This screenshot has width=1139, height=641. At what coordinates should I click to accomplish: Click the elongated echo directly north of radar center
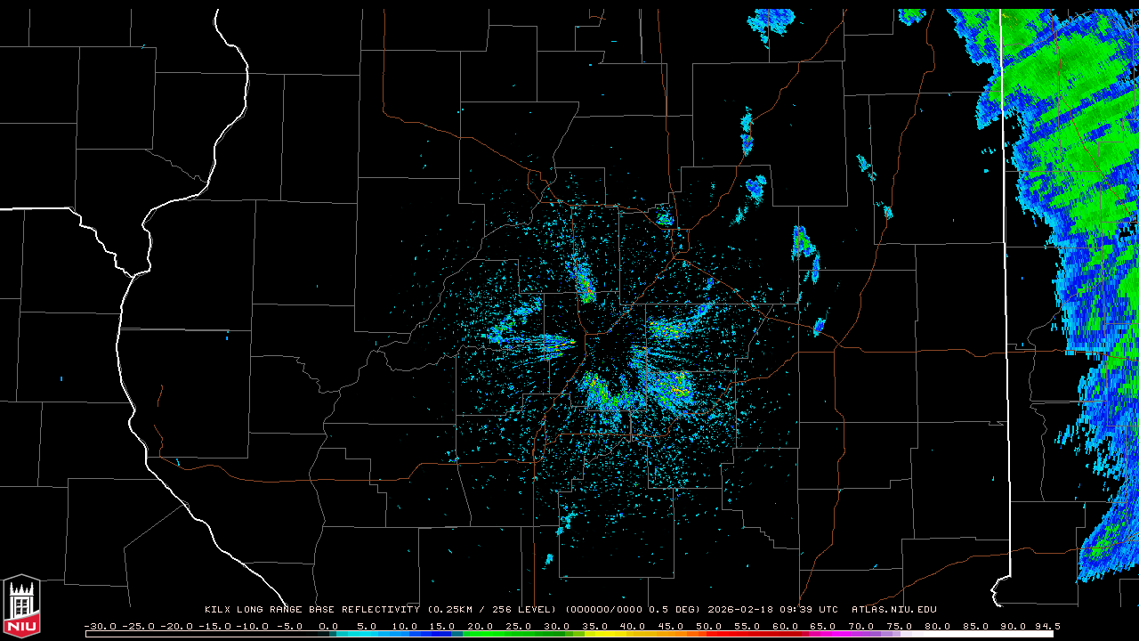point(585,283)
